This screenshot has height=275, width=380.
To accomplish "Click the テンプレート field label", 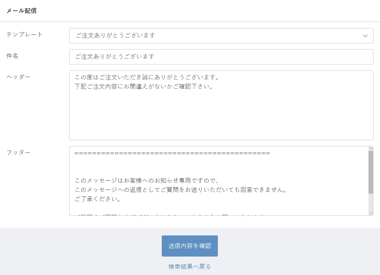I will (x=25, y=35).
